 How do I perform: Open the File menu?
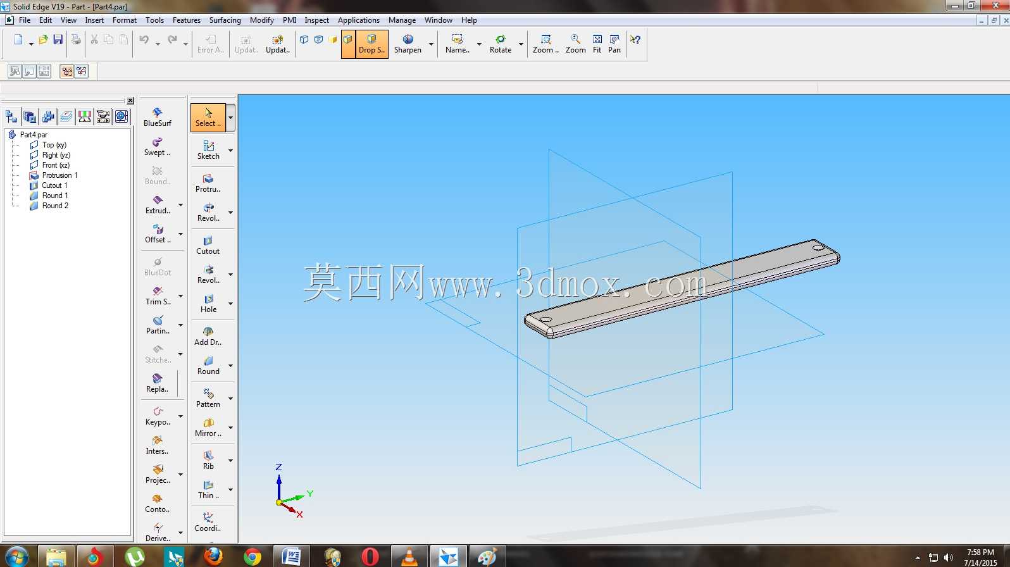(25, 20)
